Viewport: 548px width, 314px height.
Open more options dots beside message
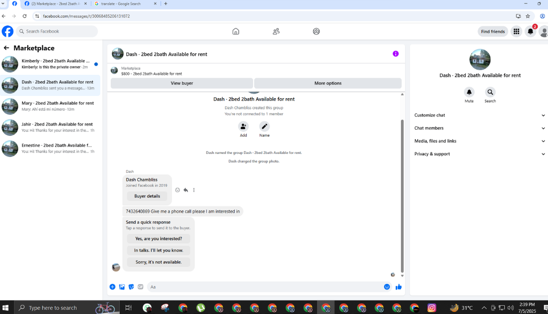194,190
